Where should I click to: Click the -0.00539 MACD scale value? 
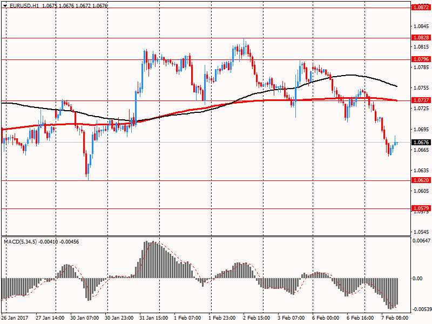421,309
